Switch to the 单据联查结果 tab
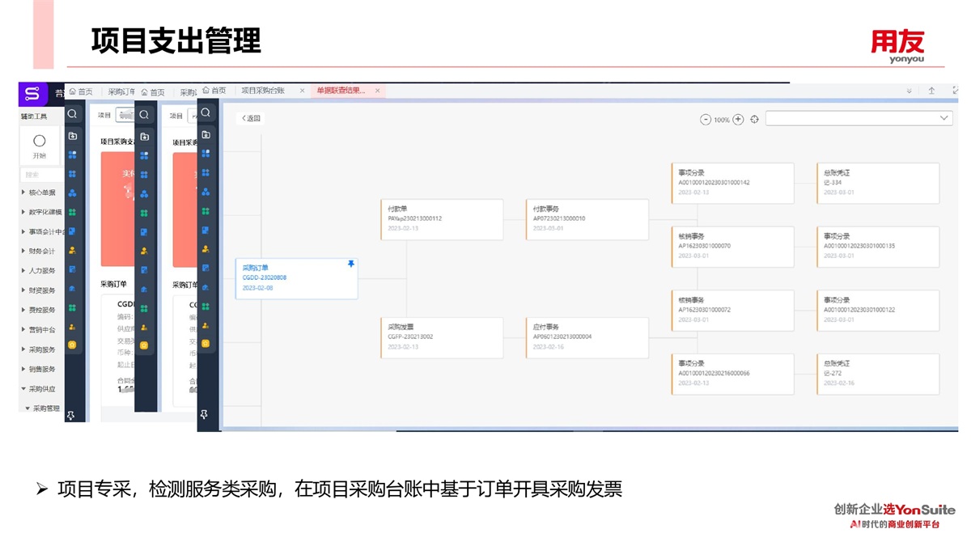 click(x=341, y=91)
